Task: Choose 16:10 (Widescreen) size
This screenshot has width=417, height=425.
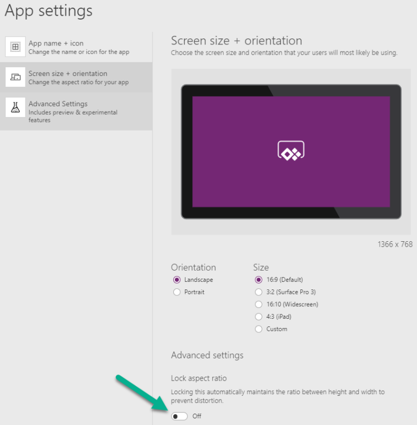Action: 258,305
